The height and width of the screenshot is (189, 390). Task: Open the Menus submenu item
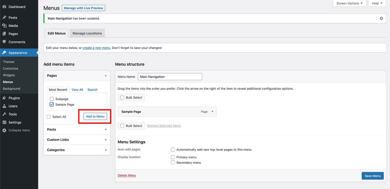coord(8,82)
